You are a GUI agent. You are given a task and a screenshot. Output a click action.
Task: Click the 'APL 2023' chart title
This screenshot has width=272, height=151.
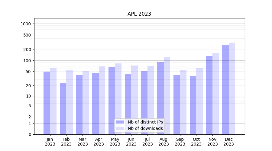point(139,14)
